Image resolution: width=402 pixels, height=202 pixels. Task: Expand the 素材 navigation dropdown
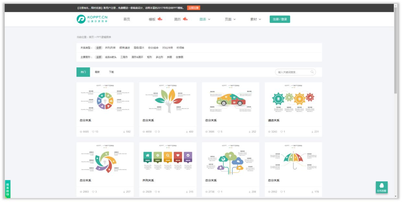(x=255, y=19)
